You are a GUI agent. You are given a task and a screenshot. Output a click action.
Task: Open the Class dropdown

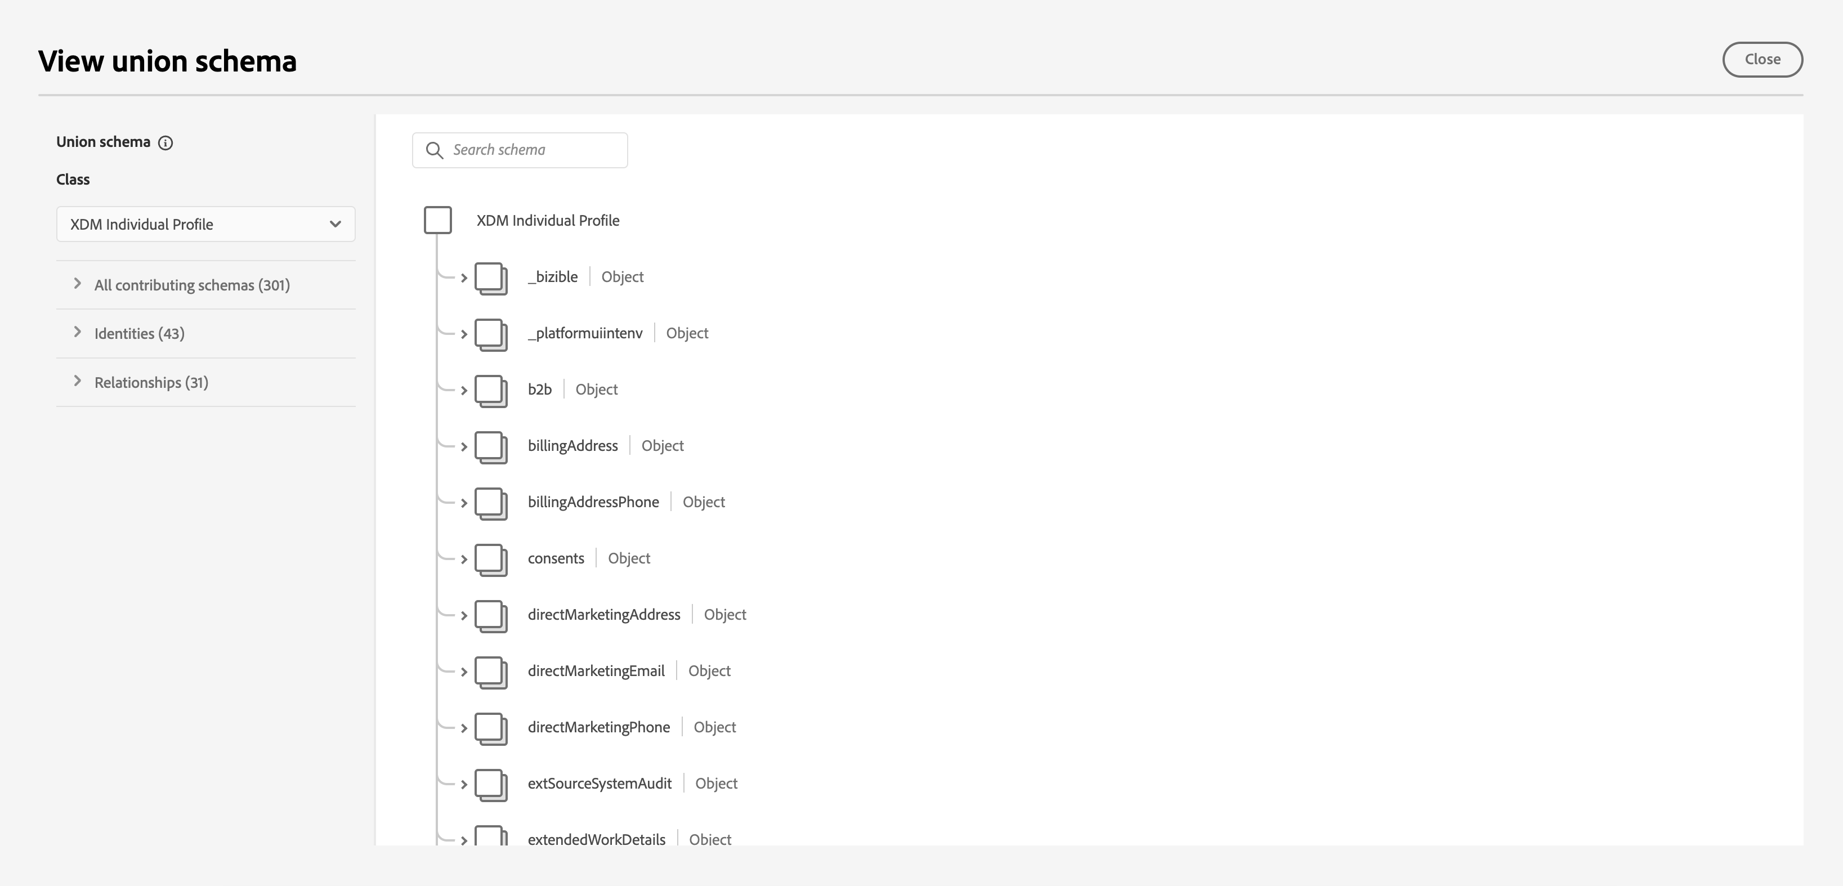(x=205, y=225)
